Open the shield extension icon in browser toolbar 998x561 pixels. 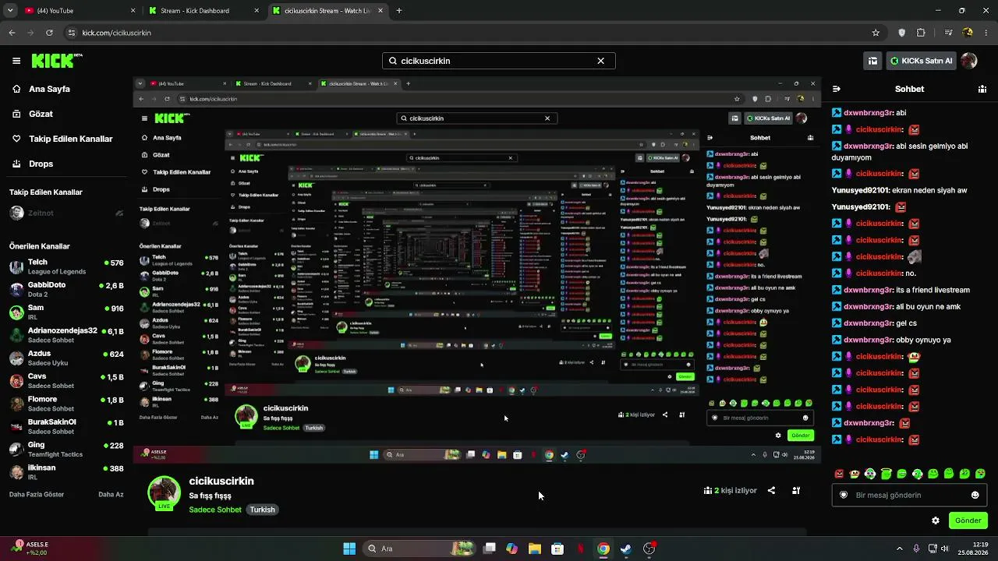click(902, 33)
